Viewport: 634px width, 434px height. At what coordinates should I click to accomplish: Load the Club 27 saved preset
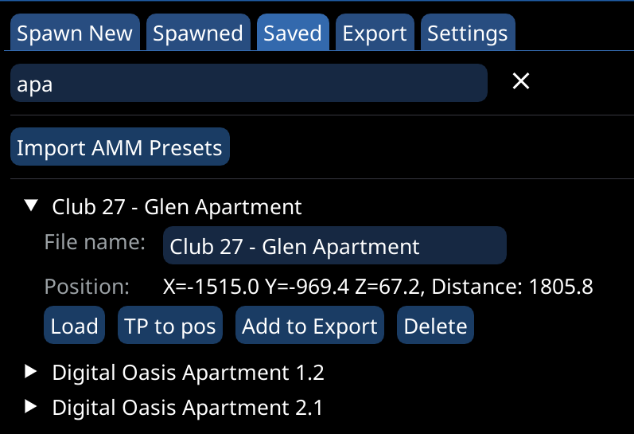click(74, 326)
